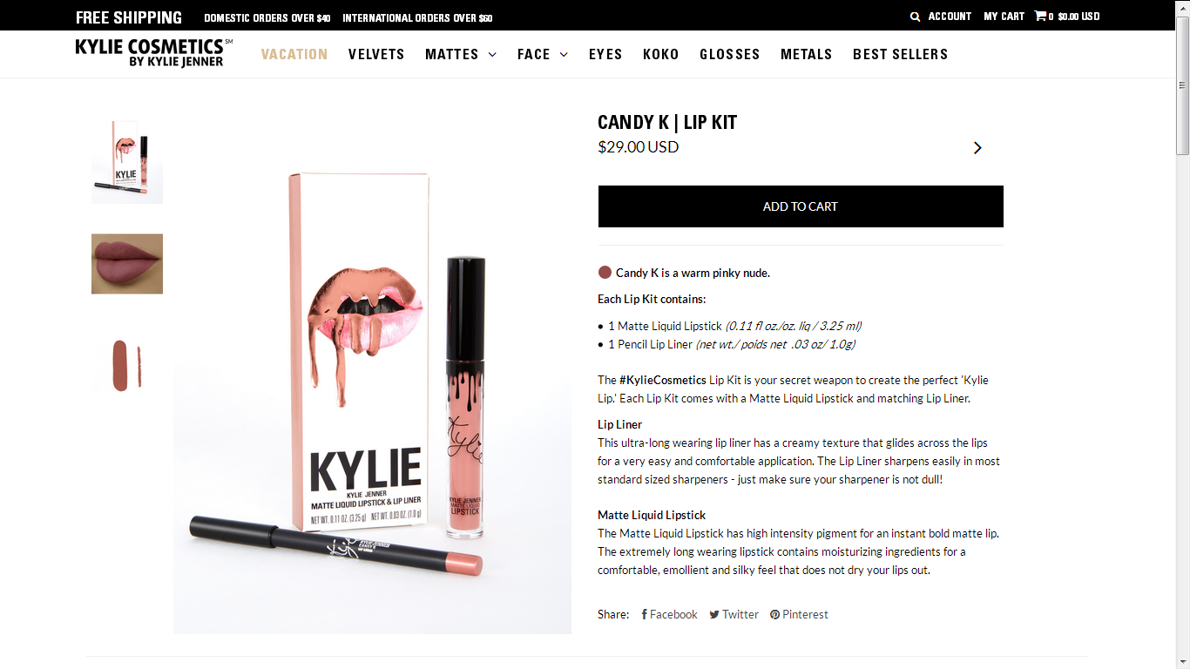Screen dimensions: 1190x669
Task: Select the Candy K color swatch dot
Action: tap(605, 273)
